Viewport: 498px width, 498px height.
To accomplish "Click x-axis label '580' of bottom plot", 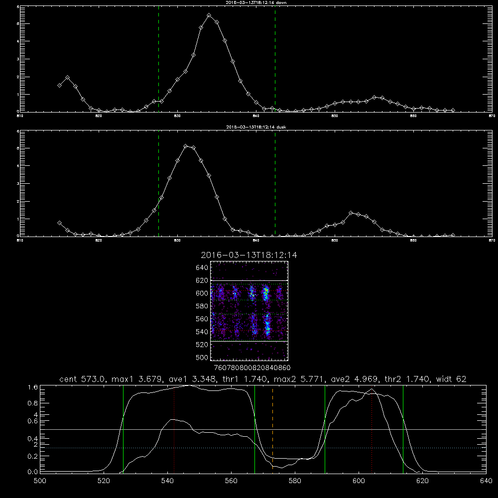I will tap(295, 481).
